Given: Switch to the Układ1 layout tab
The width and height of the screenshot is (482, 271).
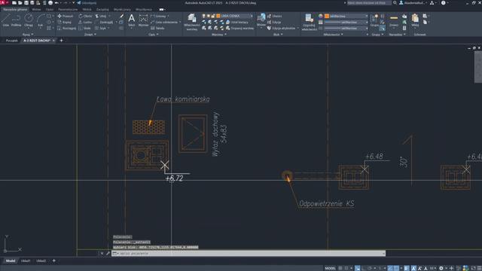Looking at the screenshot, I should click(x=26, y=261).
